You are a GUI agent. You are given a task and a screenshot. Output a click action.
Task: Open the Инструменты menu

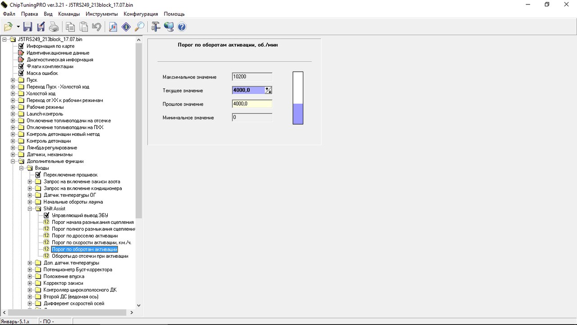click(x=101, y=14)
